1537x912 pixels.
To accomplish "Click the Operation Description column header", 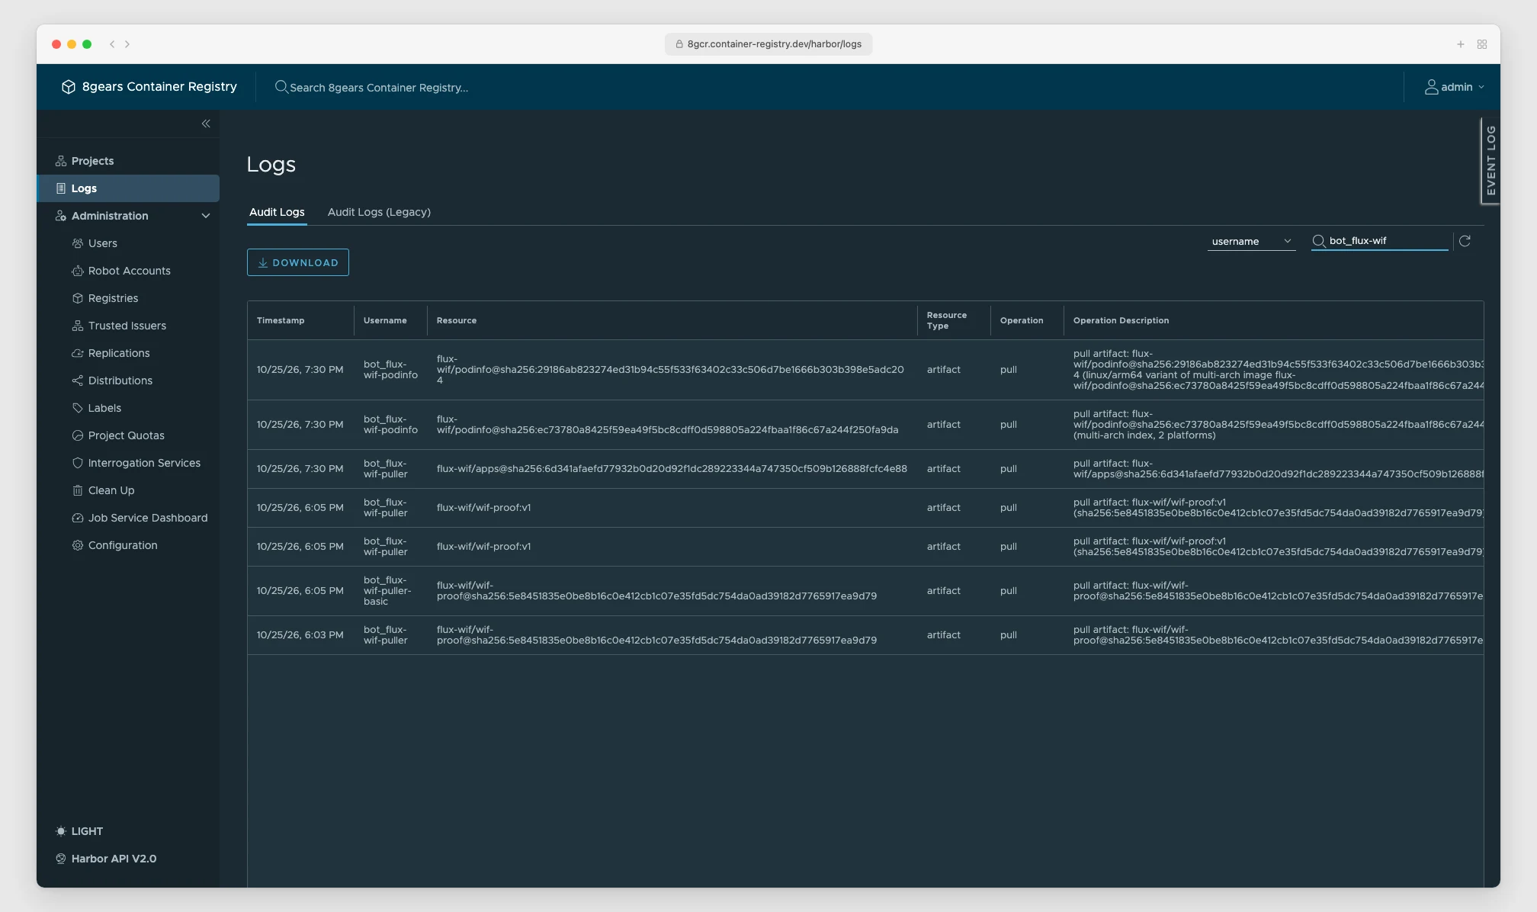I will pos(1121,320).
